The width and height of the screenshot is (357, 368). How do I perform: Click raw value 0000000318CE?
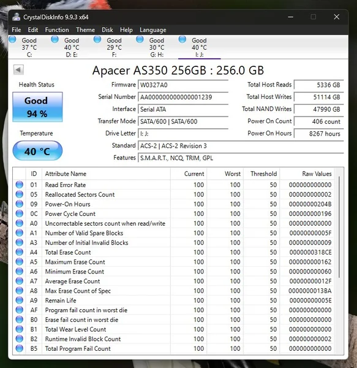(x=310, y=252)
